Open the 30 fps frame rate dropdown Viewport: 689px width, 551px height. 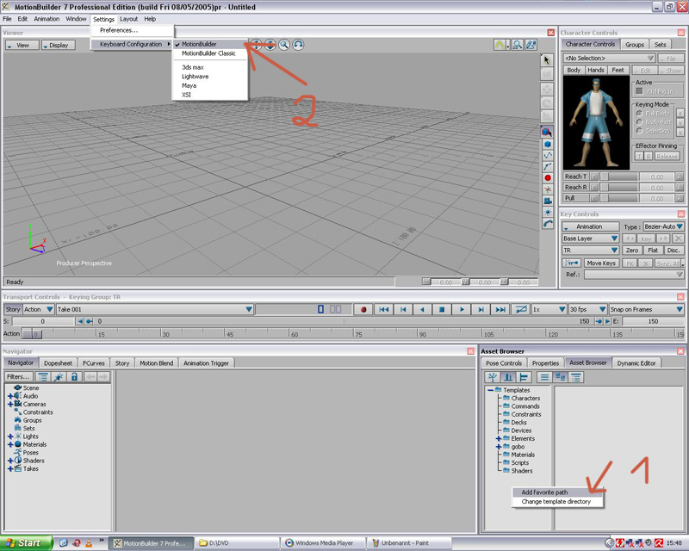587,309
